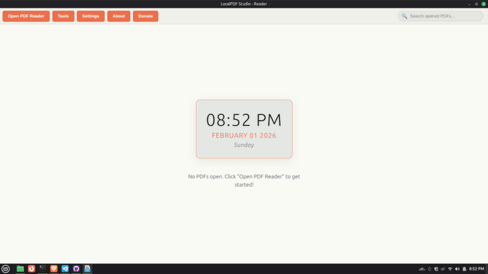Select the LocalPDF Studio taskbar icon
Image resolution: width=488 pixels, height=274 pixels.
click(88, 269)
